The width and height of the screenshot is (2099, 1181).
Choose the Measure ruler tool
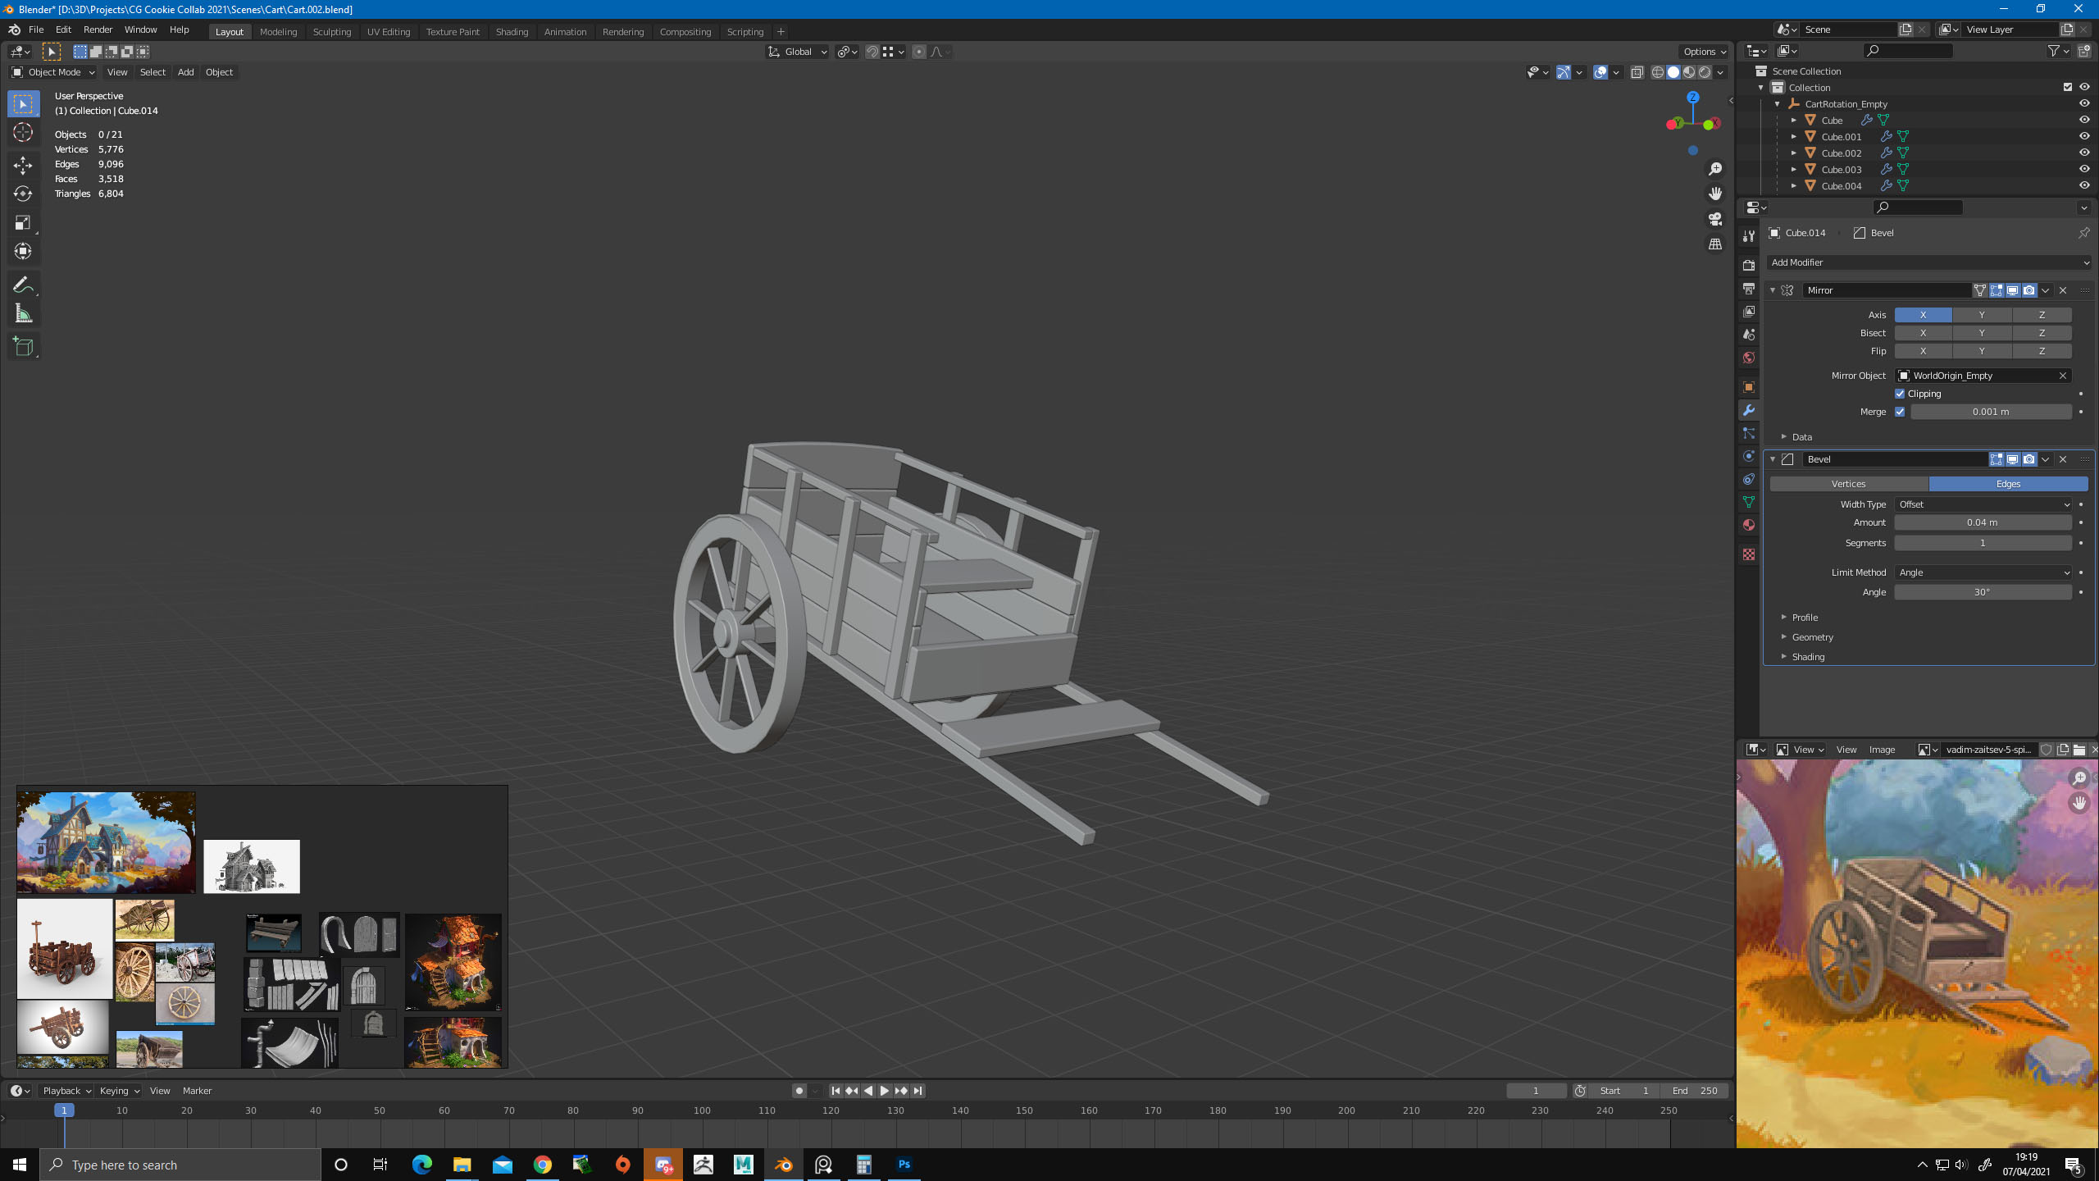pos(23,313)
